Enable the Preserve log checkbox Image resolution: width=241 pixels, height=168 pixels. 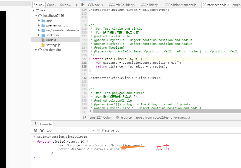[99, 130]
